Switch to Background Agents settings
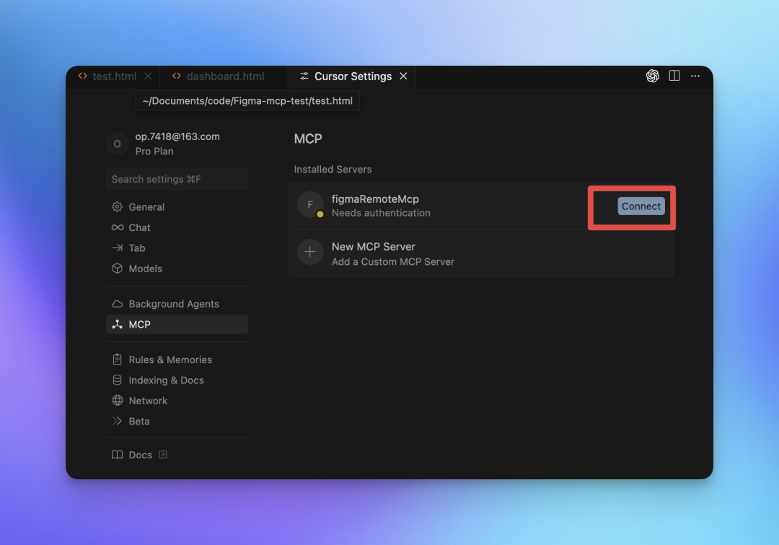 coord(173,304)
